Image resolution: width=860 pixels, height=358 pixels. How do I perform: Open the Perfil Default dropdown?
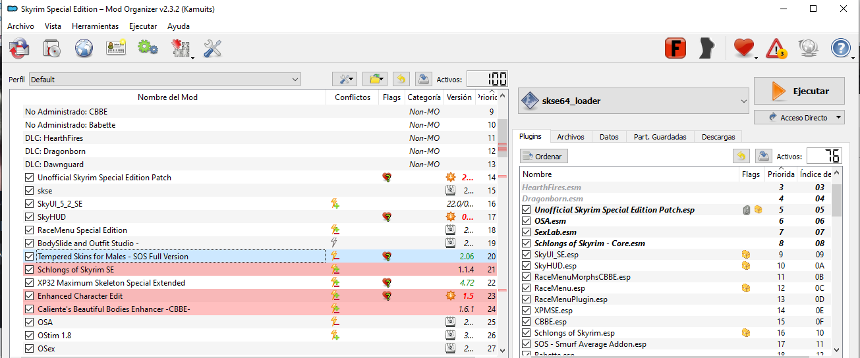(165, 80)
